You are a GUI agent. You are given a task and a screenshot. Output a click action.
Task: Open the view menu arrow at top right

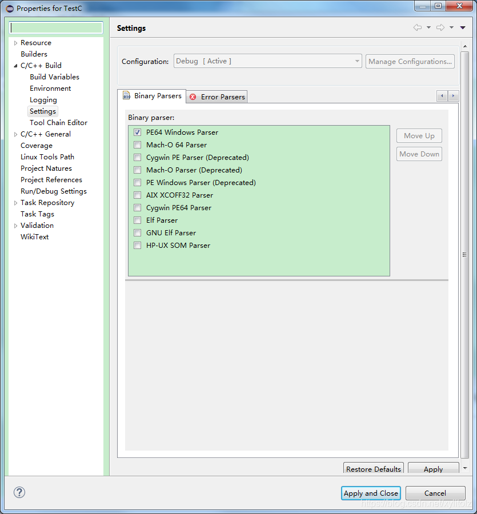click(x=463, y=27)
